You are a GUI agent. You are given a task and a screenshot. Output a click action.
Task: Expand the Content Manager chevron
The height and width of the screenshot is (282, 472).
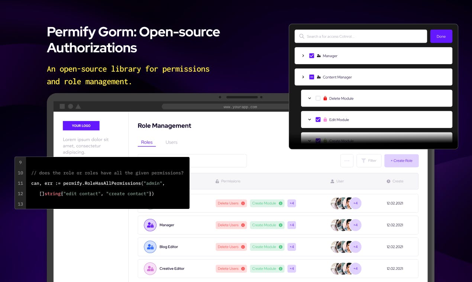(303, 77)
